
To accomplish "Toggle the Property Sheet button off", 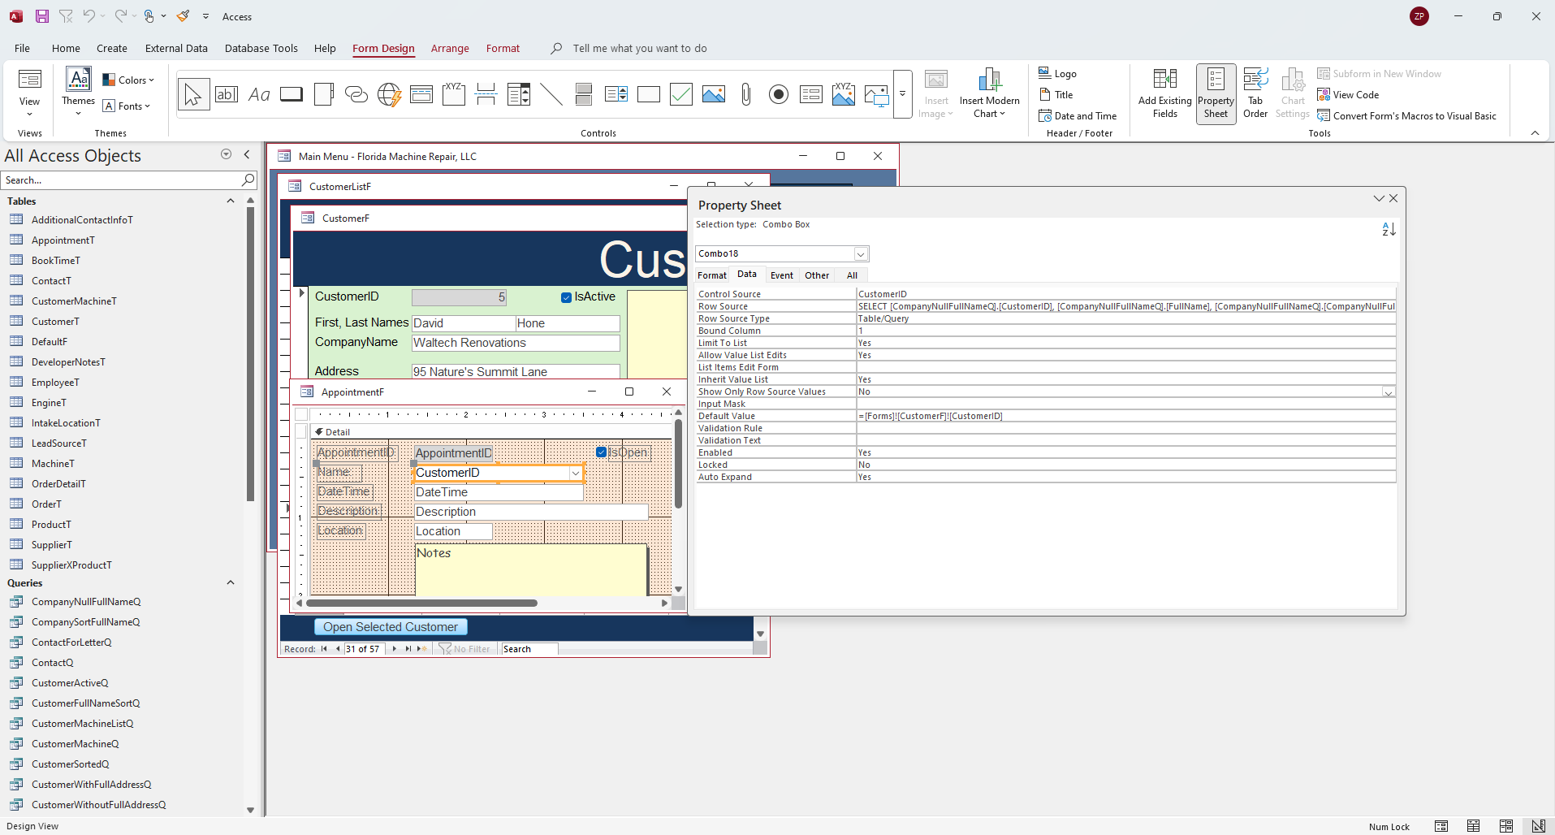I will click(x=1216, y=93).
